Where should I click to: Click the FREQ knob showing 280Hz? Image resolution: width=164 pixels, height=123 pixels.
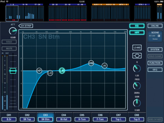pyautogui.click(x=137, y=86)
